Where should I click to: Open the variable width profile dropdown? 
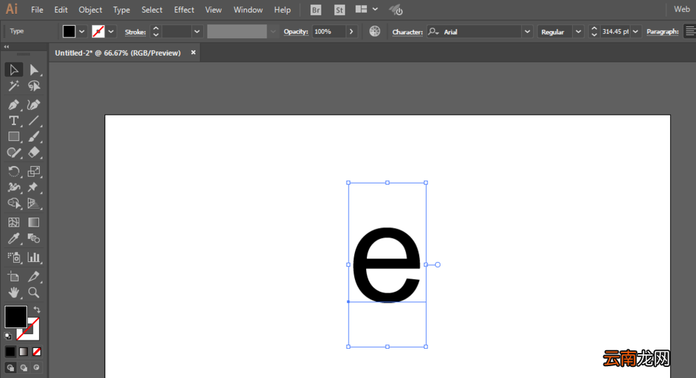click(x=273, y=31)
